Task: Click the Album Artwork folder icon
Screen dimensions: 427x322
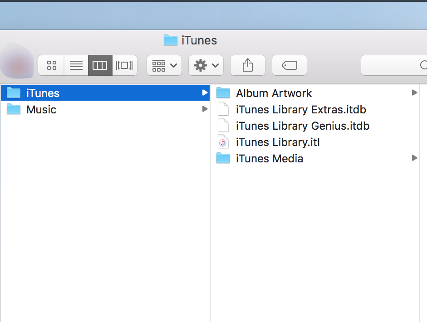Action: pos(223,93)
